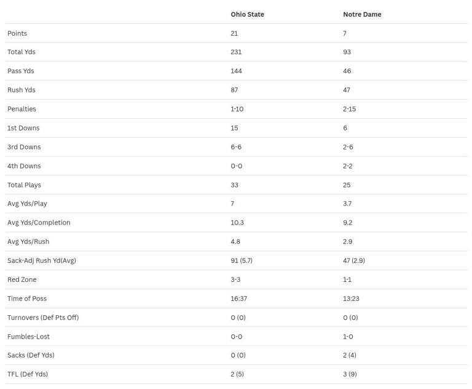Click Notre Dame's TFL value 3 (9)
Viewport: 472px width, 389px height.
[350, 374]
